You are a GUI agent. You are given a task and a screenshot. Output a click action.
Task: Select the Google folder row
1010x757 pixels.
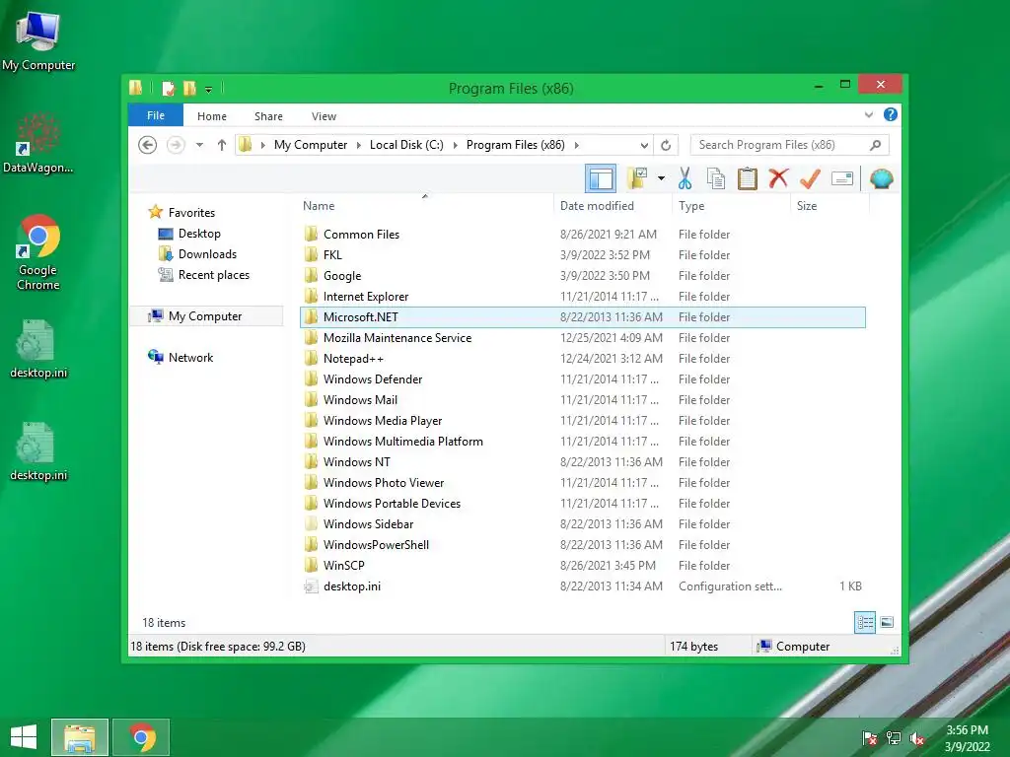[x=583, y=276]
